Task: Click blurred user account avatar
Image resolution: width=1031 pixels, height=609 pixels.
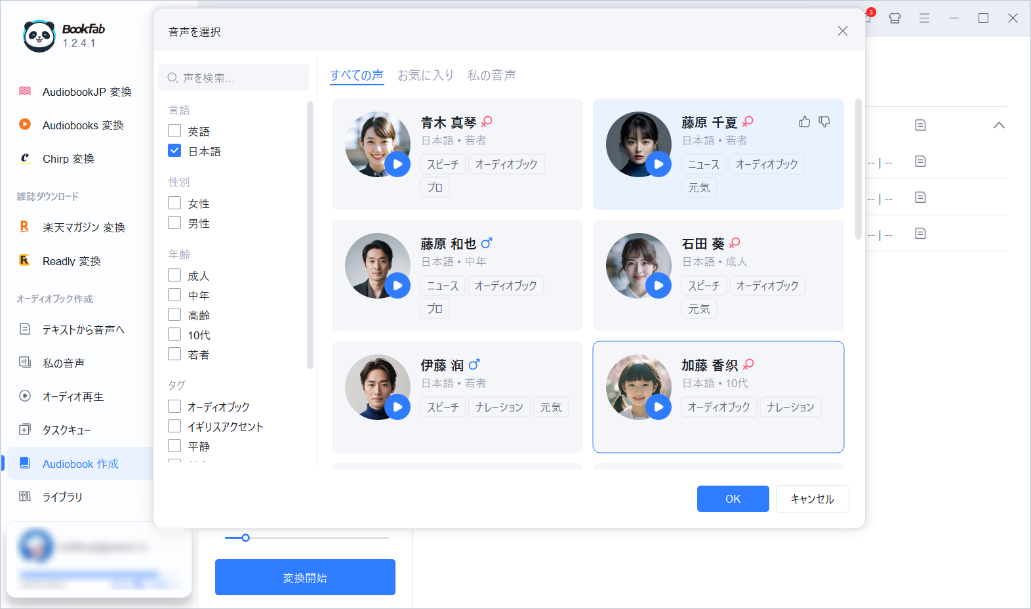Action: click(36, 546)
